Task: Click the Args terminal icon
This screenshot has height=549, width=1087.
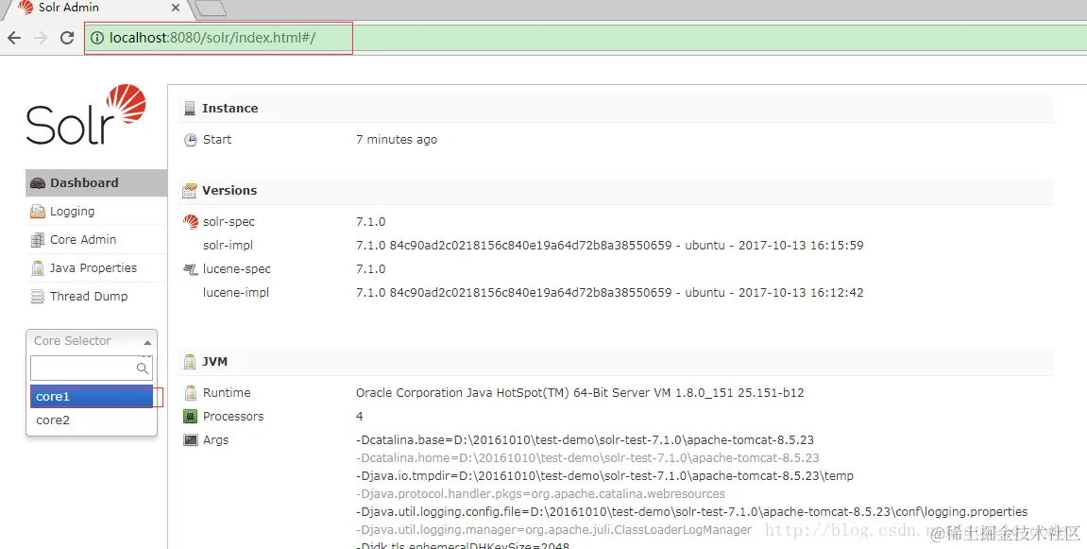Action: tap(190, 440)
